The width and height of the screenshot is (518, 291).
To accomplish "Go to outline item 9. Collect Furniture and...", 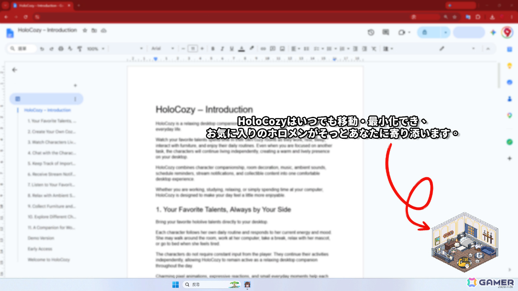I will coord(51,206).
